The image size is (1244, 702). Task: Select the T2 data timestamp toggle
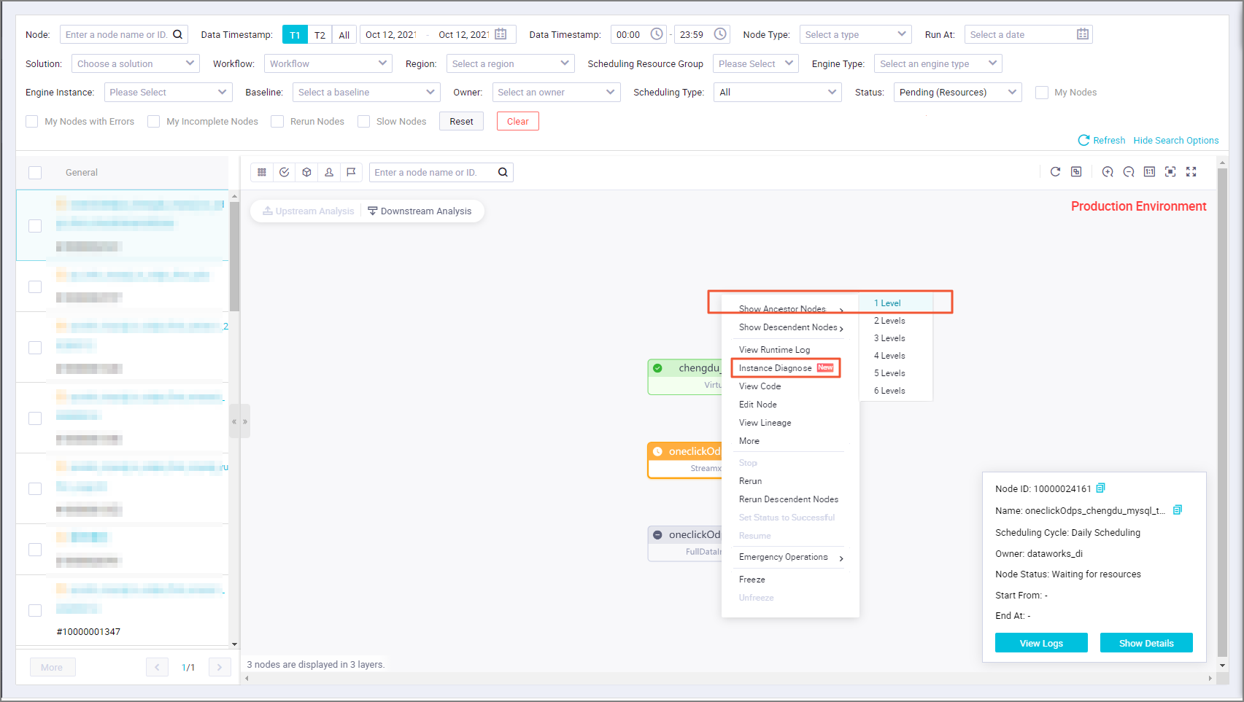320,34
